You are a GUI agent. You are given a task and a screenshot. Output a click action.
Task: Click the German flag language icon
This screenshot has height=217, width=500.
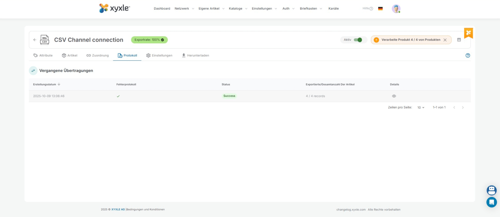pyautogui.click(x=380, y=9)
